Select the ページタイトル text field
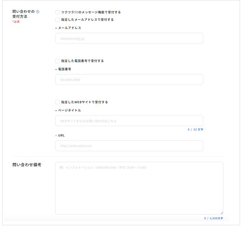The height and width of the screenshot is (226, 241). click(129, 121)
